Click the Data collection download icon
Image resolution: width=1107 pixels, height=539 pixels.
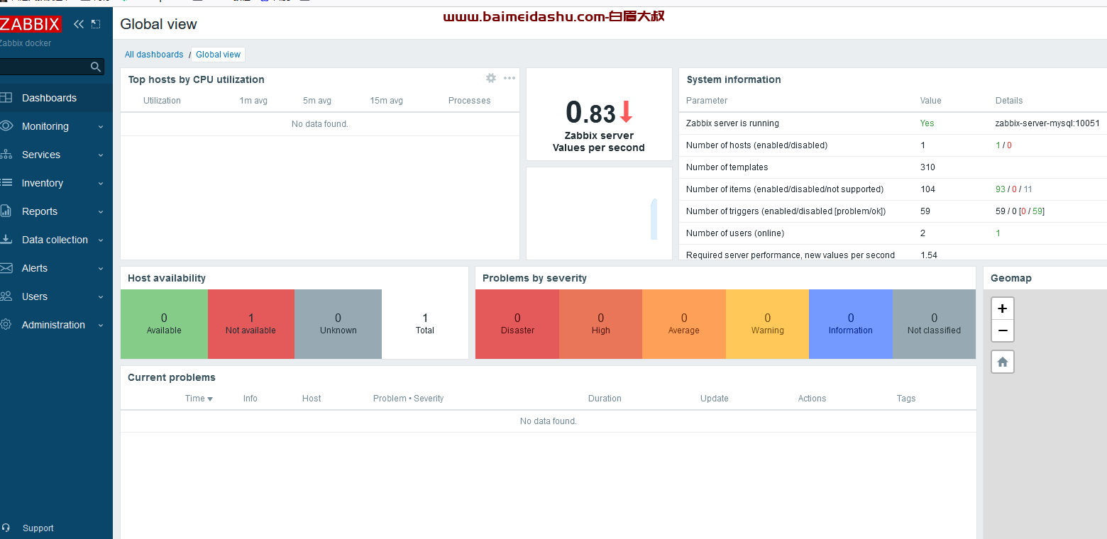pos(6,240)
